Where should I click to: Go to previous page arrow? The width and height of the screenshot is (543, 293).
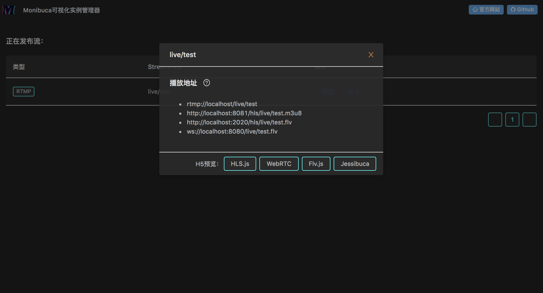pyautogui.click(x=495, y=120)
